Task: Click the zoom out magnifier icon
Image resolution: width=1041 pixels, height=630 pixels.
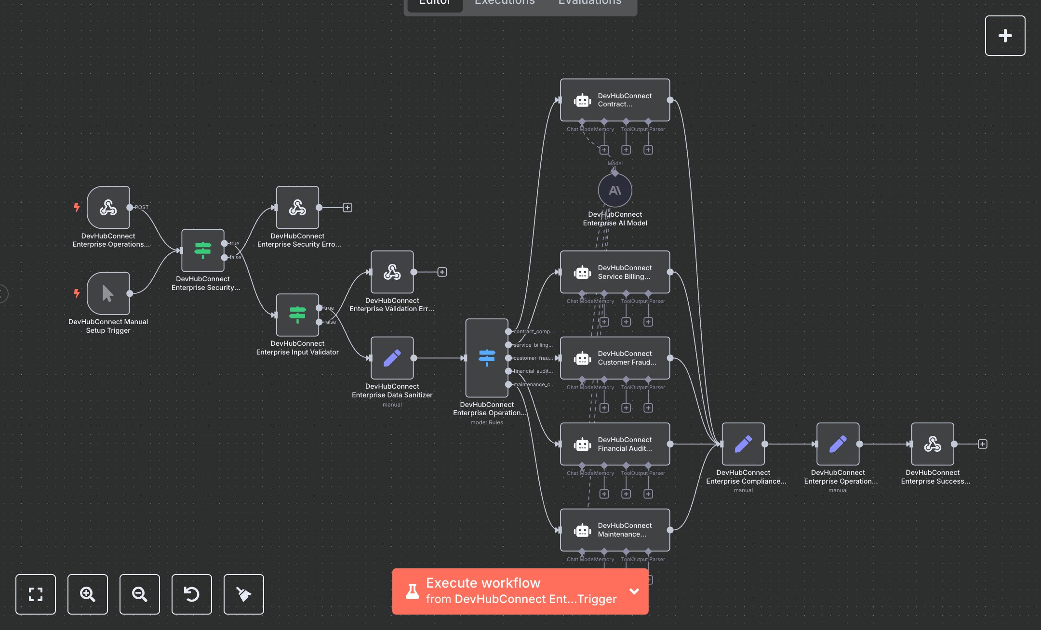Action: point(140,594)
